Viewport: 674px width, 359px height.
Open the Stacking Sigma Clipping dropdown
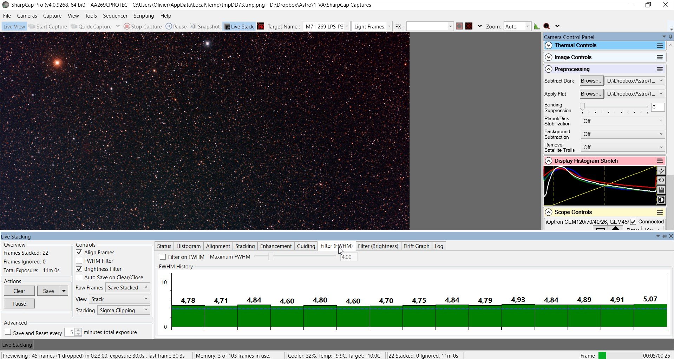[x=124, y=310]
